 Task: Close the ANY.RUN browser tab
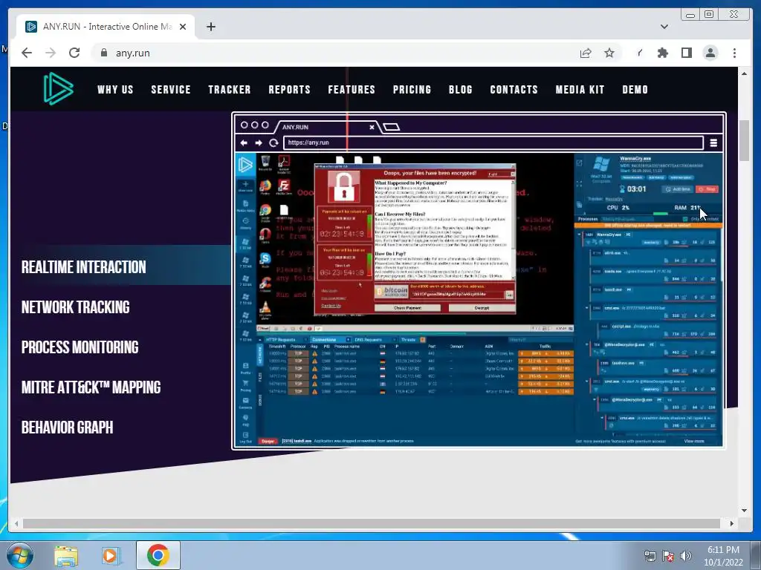[183, 27]
